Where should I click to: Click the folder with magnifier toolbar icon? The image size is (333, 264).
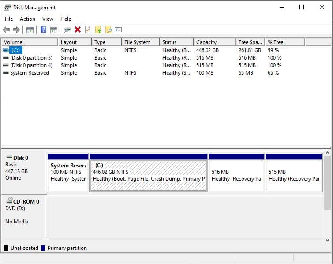(x=108, y=30)
